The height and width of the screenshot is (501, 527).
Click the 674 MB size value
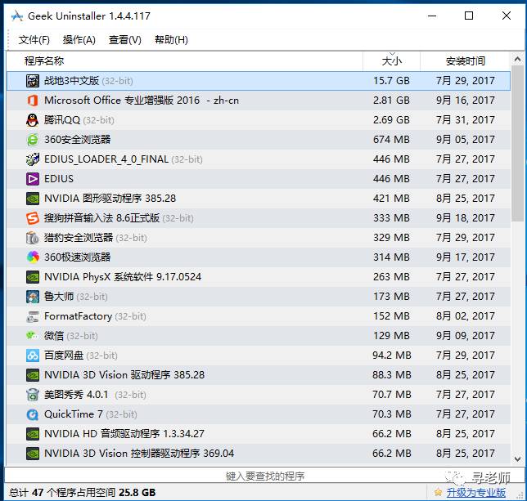click(391, 140)
